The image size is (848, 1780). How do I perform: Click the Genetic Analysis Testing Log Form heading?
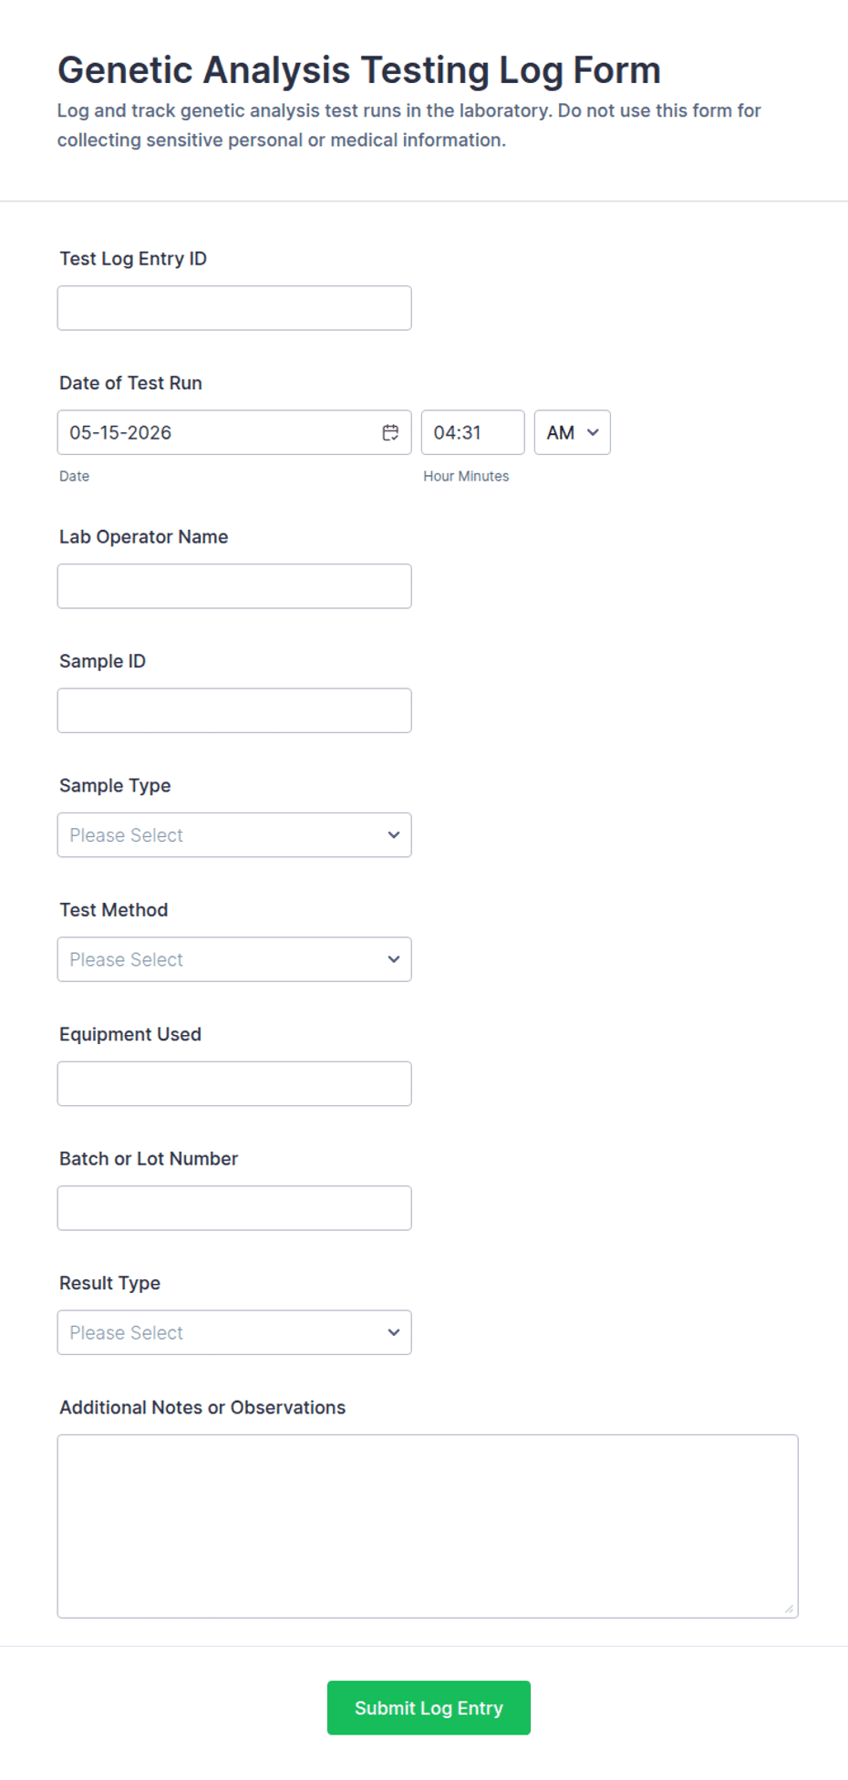pos(359,70)
